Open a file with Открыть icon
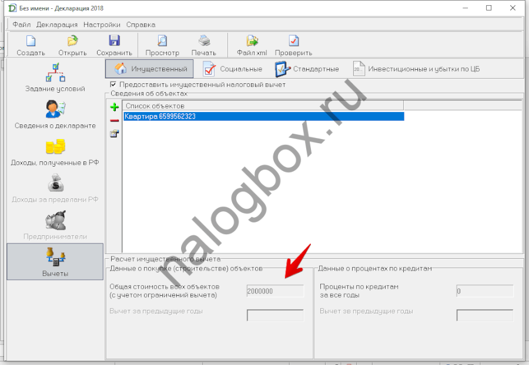 coord(72,42)
